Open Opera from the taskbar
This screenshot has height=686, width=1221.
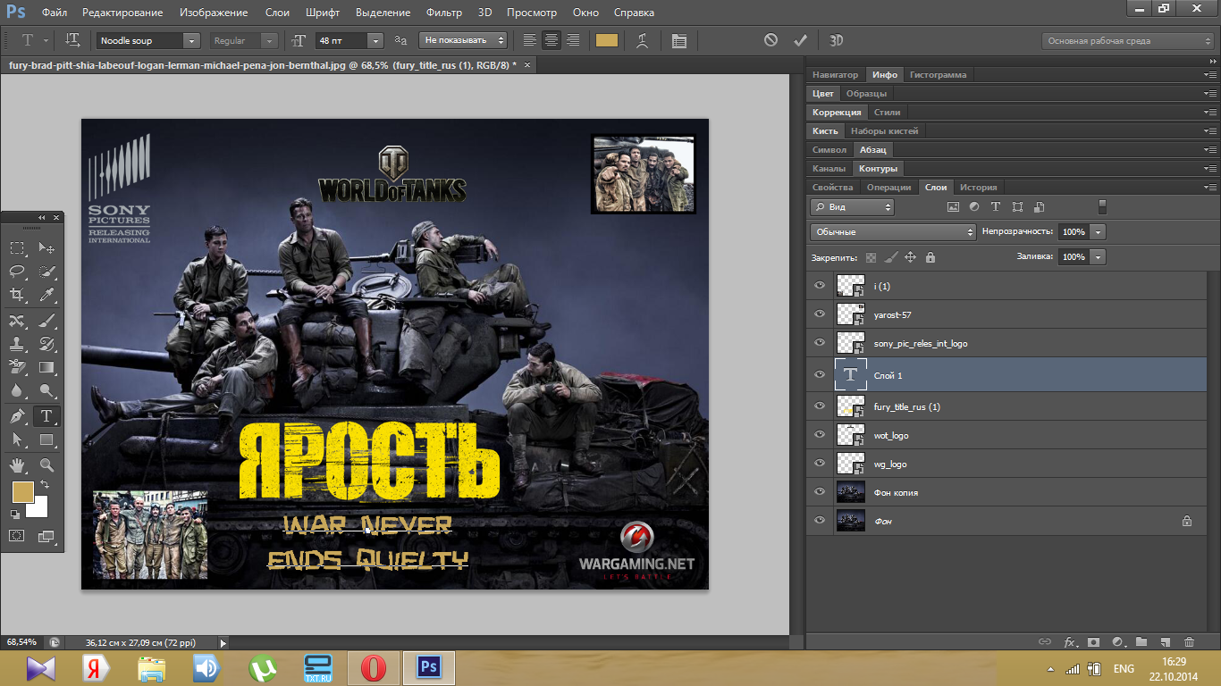[x=374, y=667]
